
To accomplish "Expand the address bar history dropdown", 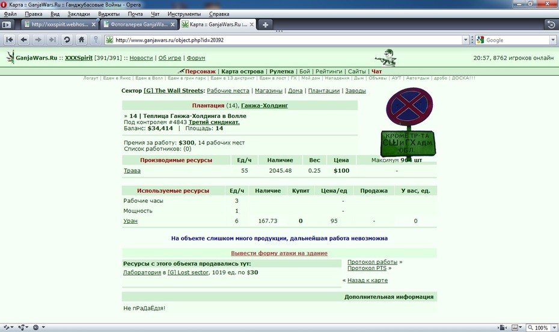I will [465, 40].
